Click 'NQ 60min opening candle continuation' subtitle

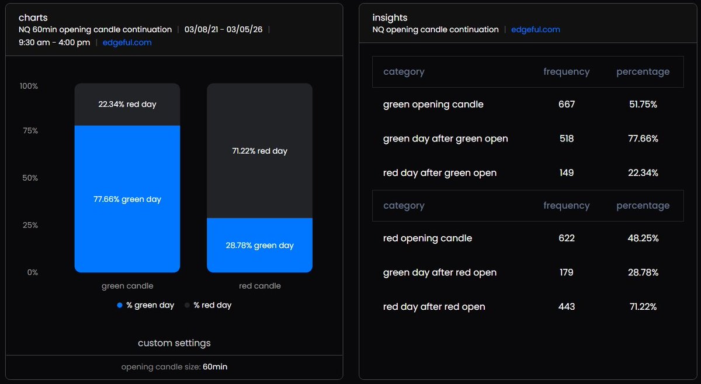pyautogui.click(x=96, y=29)
